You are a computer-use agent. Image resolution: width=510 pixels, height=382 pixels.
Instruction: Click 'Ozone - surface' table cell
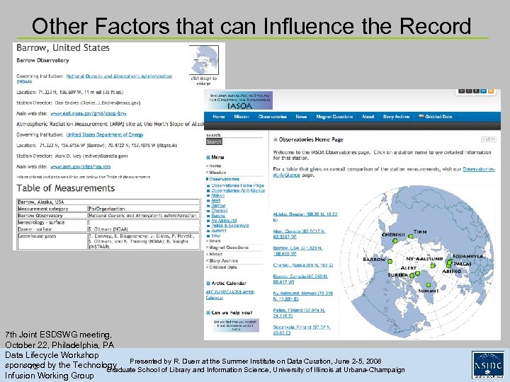click(x=52, y=229)
